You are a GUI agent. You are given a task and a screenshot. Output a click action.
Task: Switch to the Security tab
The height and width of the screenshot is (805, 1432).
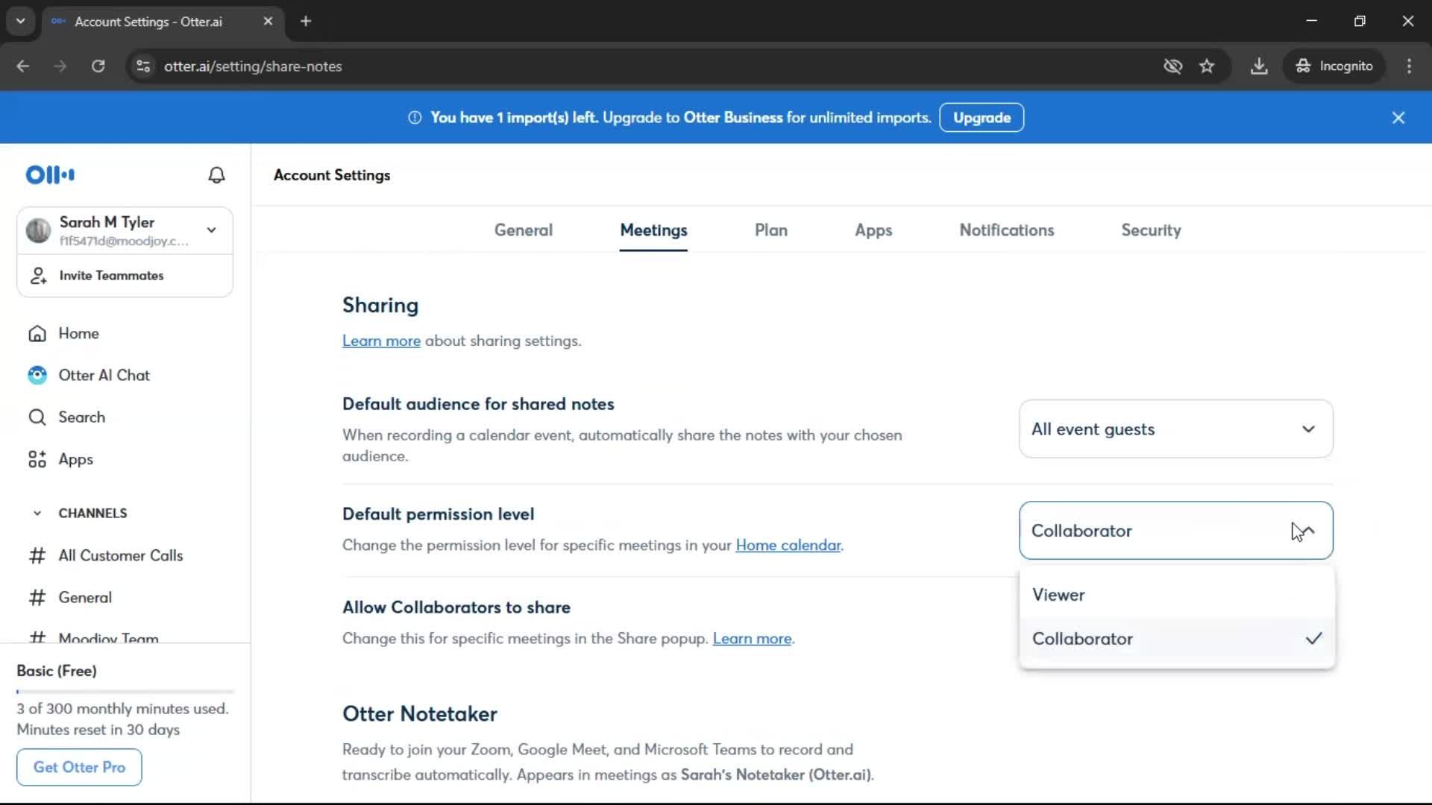(1150, 230)
